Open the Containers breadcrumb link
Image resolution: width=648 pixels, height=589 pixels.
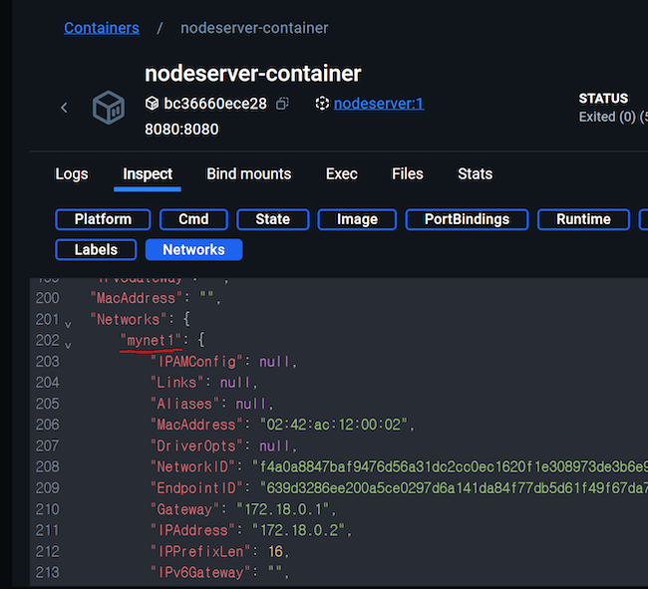click(102, 28)
